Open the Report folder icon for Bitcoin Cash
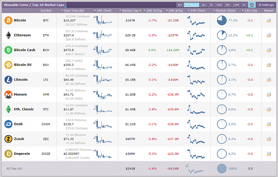Viewport: 278px width, 177px height. coord(269,50)
